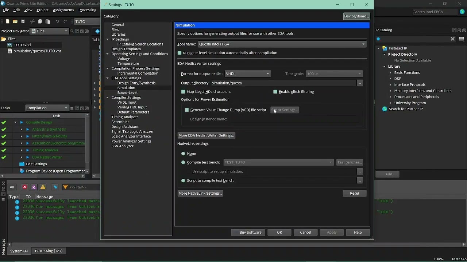Screen dimensions: 467x262
Task: Select Board-Level in category tree
Action: (x=127, y=93)
